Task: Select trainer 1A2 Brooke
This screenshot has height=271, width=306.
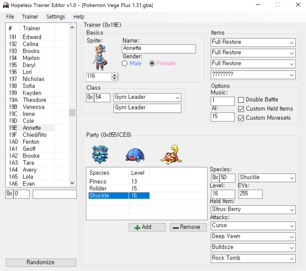Action: (x=38, y=156)
